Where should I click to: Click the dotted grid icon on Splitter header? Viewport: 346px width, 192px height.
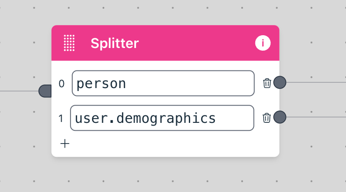pyautogui.click(x=69, y=43)
